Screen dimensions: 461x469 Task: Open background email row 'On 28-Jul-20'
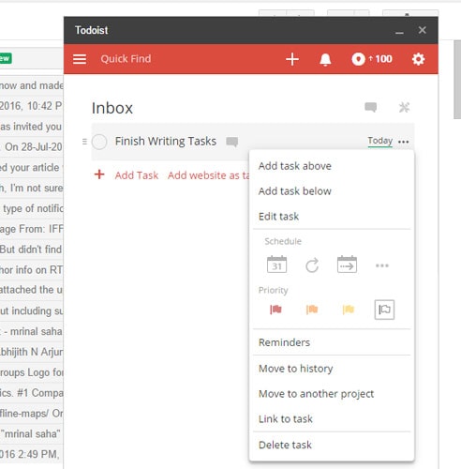point(31,147)
